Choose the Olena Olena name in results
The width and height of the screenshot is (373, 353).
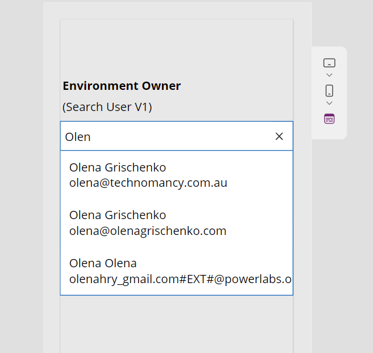103,263
